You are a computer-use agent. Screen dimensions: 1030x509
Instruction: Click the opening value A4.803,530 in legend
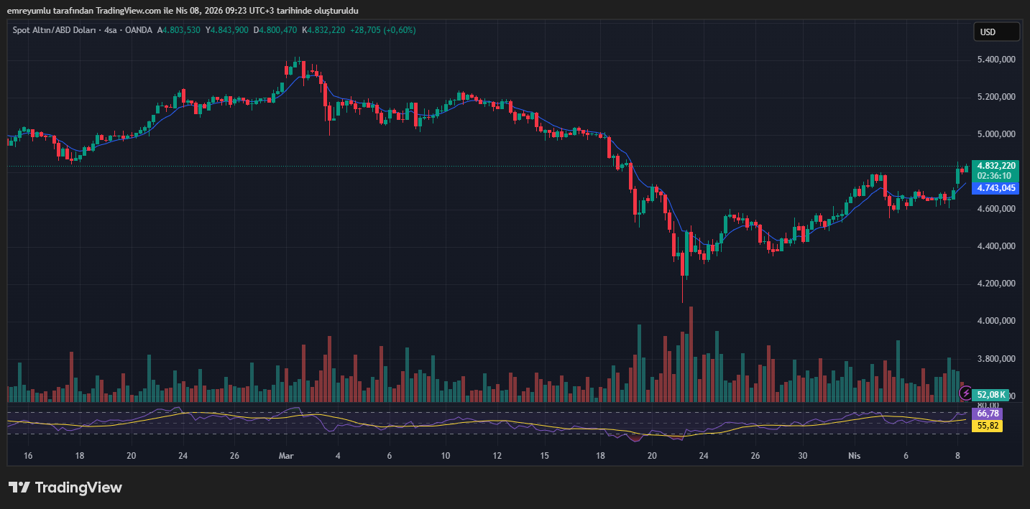[x=179, y=30]
